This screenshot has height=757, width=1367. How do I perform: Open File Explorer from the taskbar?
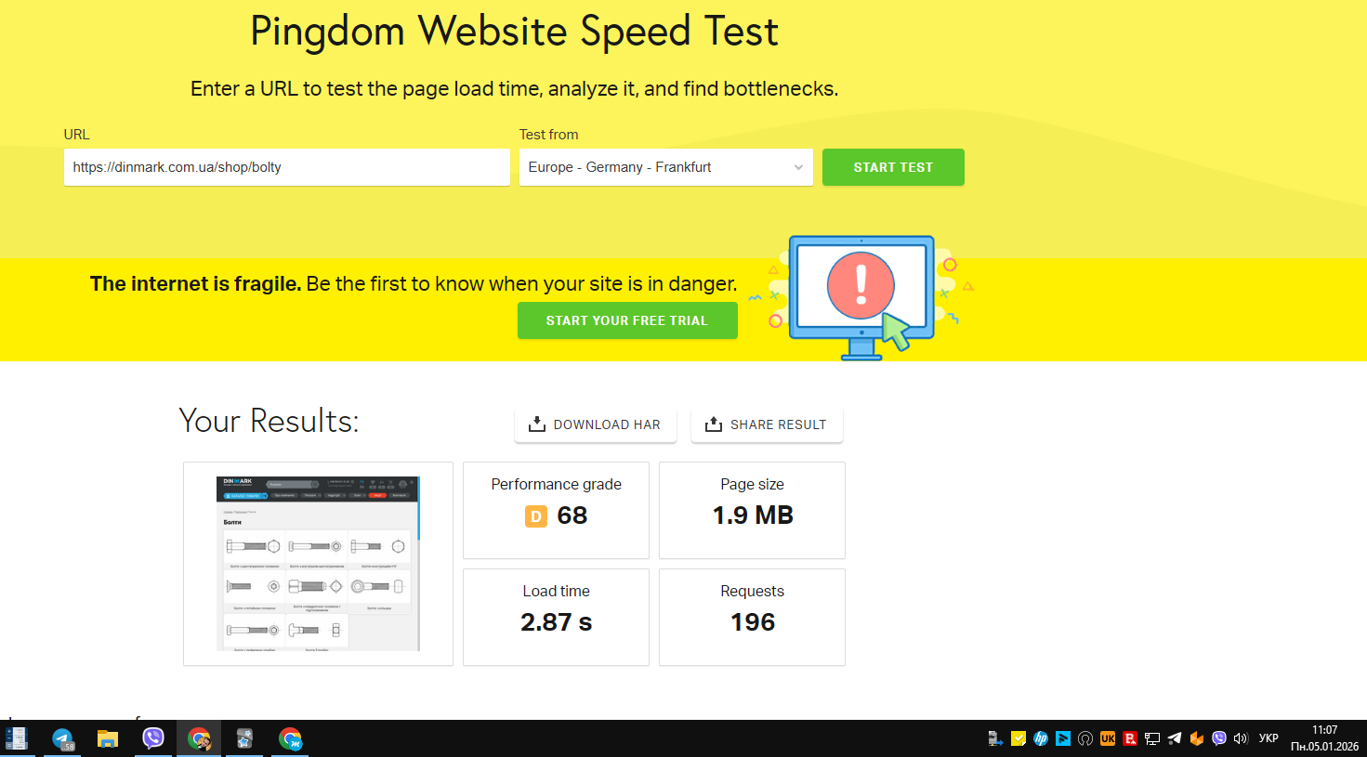[108, 738]
